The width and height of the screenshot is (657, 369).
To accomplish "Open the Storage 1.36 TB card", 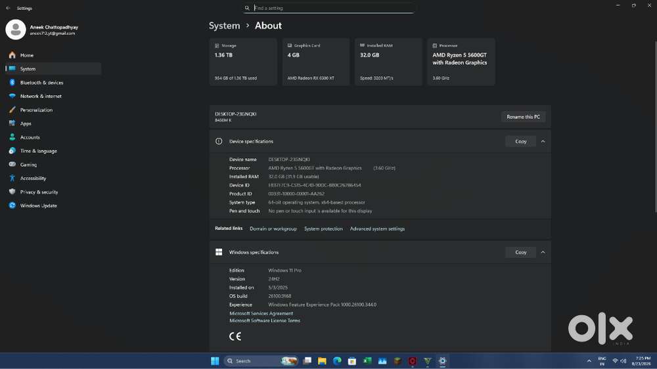I will tap(243, 62).
